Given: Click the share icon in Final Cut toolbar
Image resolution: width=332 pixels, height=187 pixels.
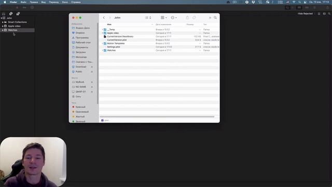Looking at the screenshot, I should tap(328, 8).
